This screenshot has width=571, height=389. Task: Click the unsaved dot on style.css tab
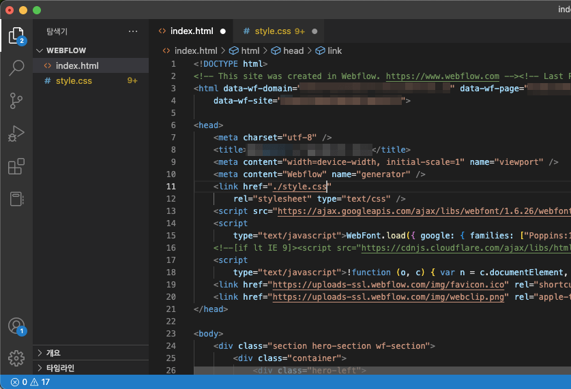coord(314,31)
